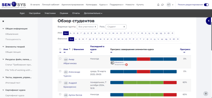Click the АИ avatar of Ажар Ибрагимова
This screenshot has height=98, width=212.
coord(66,60)
